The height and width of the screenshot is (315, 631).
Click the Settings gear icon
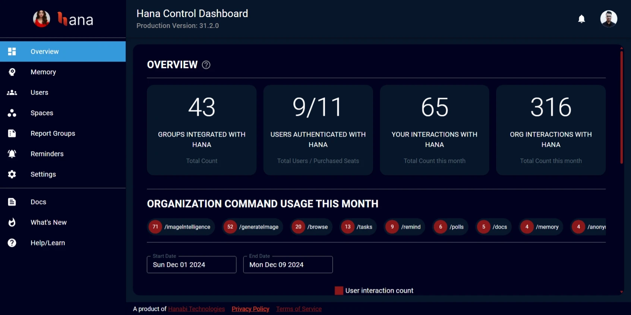tap(12, 174)
